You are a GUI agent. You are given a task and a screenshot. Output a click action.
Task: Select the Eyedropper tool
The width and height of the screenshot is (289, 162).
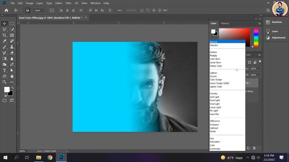tap(5, 41)
